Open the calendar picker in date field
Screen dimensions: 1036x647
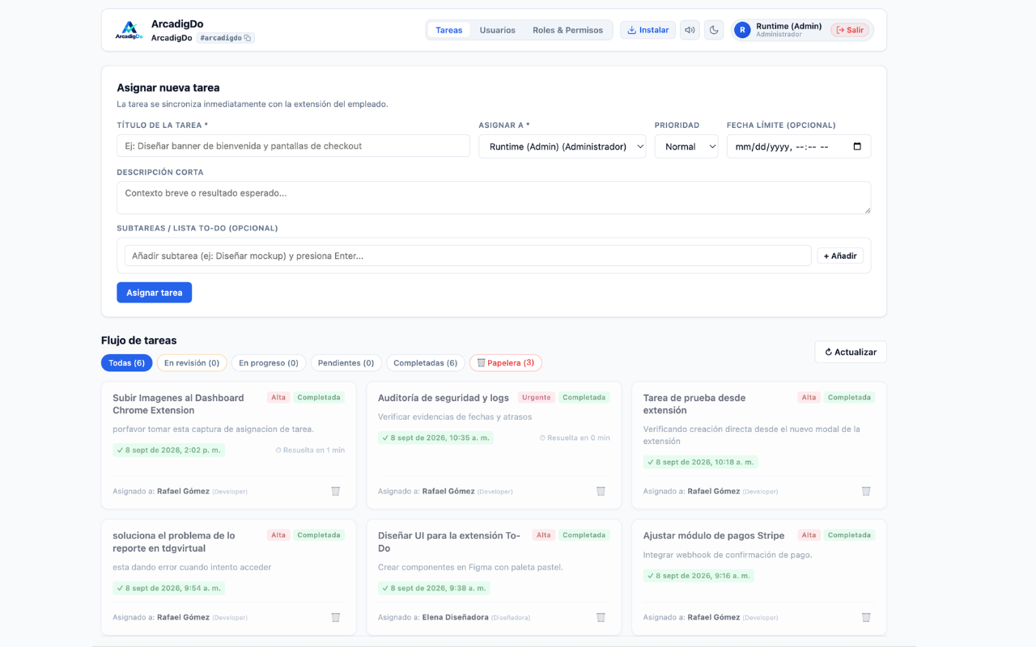(857, 146)
